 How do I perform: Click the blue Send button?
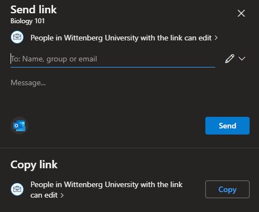(227, 126)
